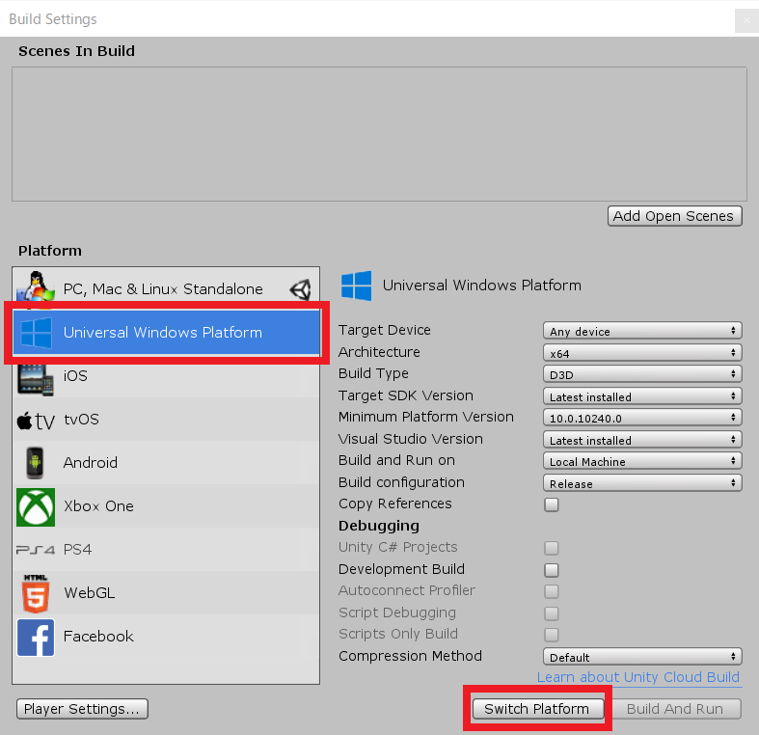Close the Build Settings window
Image resolution: width=759 pixels, height=735 pixels.
click(746, 20)
